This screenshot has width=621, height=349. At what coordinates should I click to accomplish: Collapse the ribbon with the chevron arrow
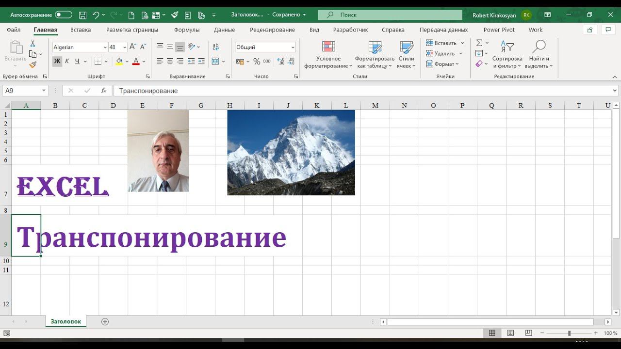[x=615, y=77]
